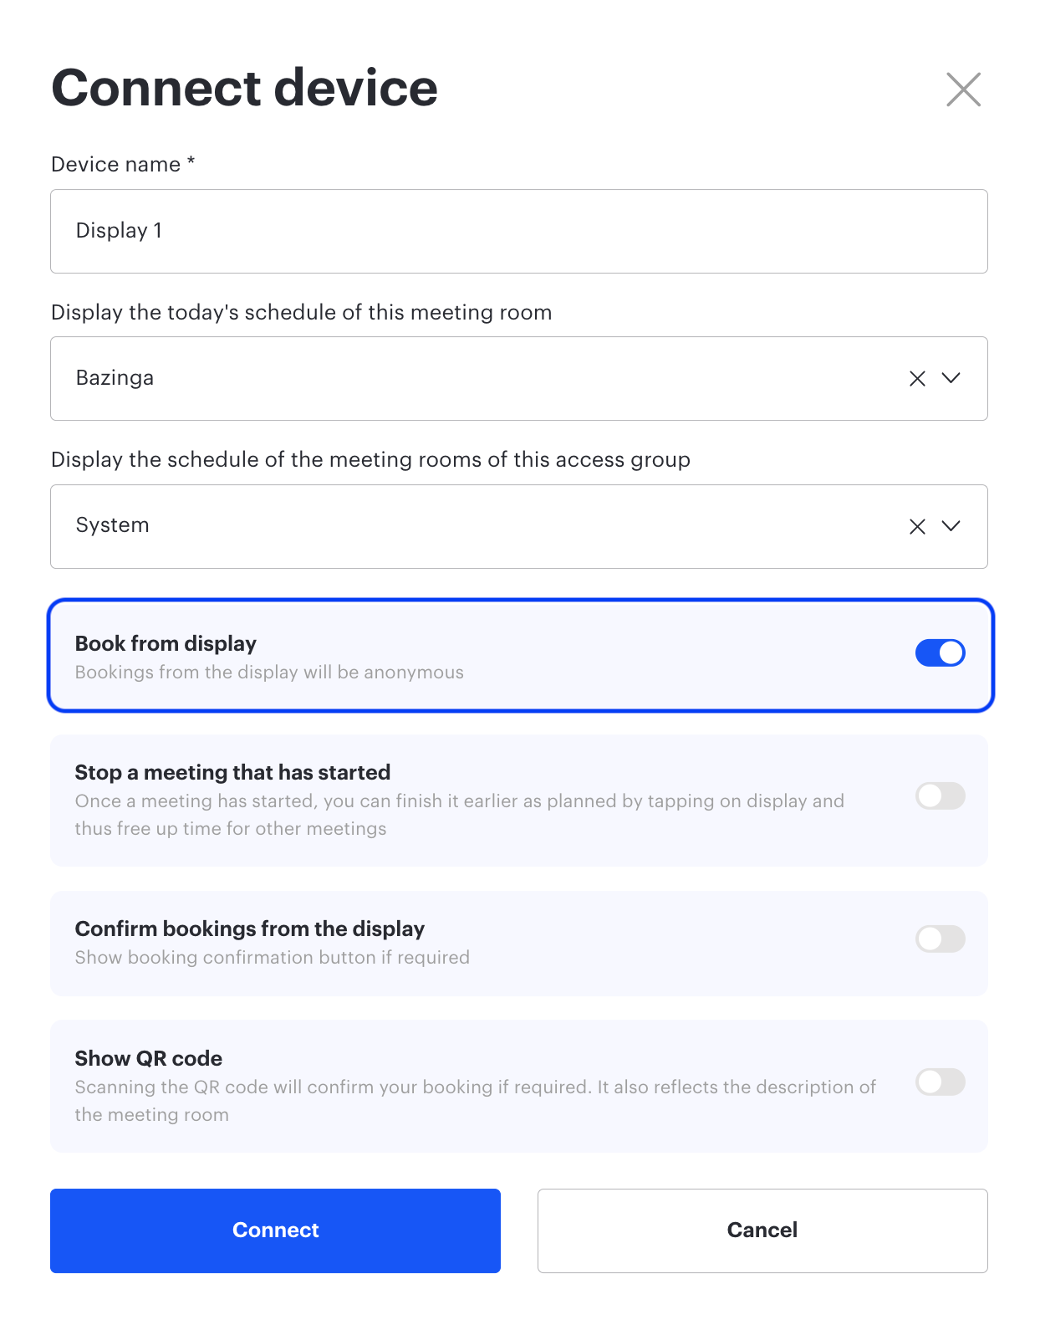Click the Show QR code heading

tap(149, 1058)
